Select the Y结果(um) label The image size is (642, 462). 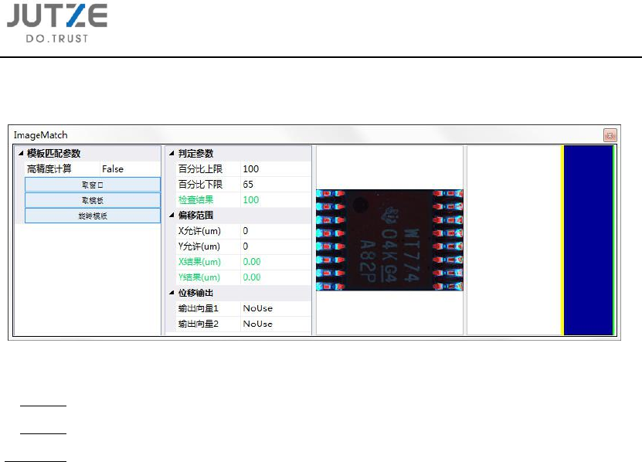click(199, 277)
